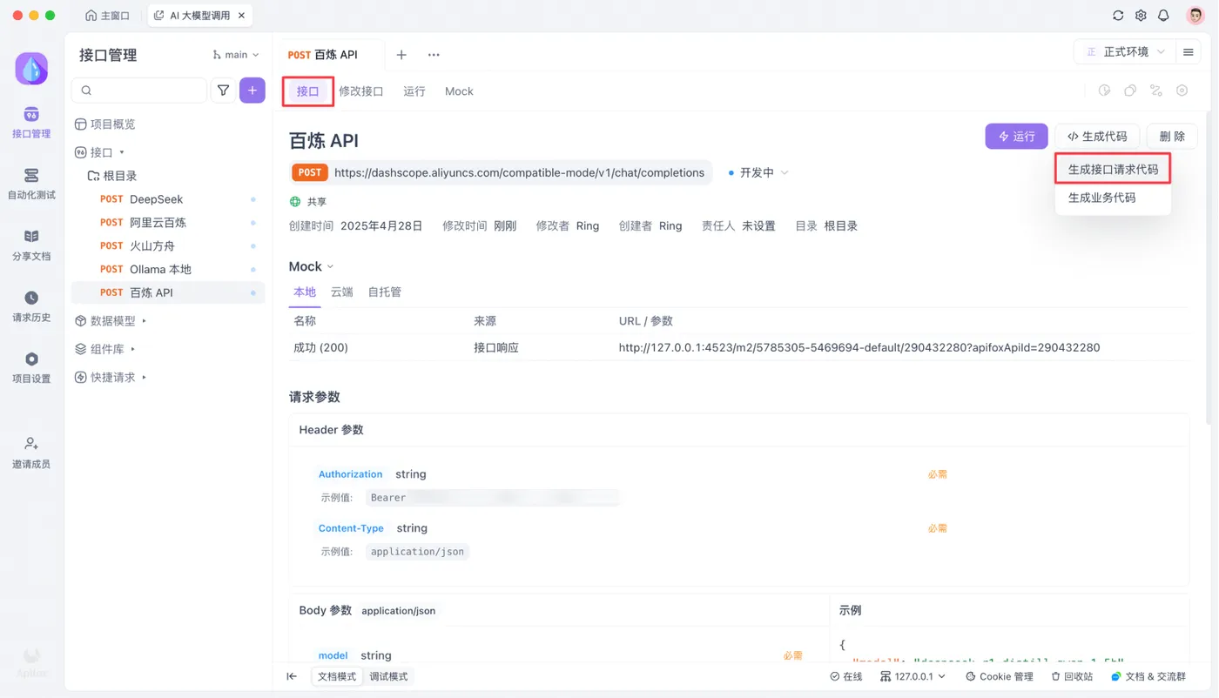1219x698 pixels.
Task: Click the history clock icon in the top-right toolbar
Action: (1104, 91)
